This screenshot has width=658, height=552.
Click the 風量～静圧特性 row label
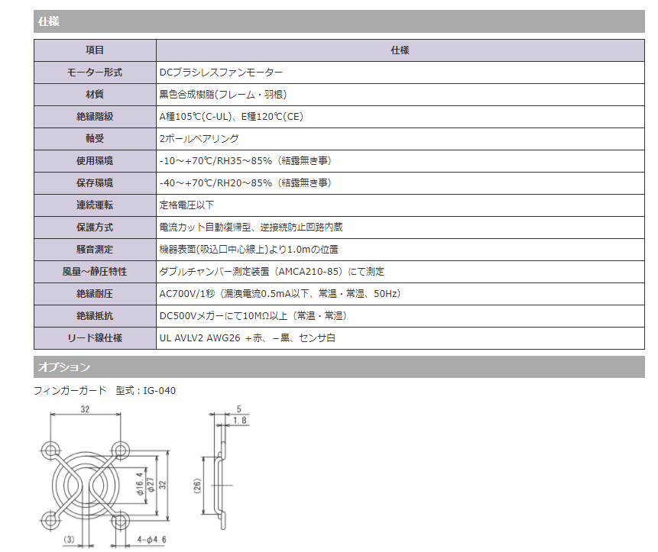tap(95, 272)
